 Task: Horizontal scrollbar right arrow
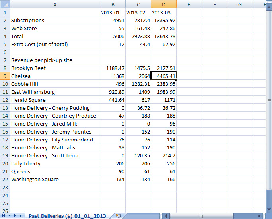tap(259, 216)
